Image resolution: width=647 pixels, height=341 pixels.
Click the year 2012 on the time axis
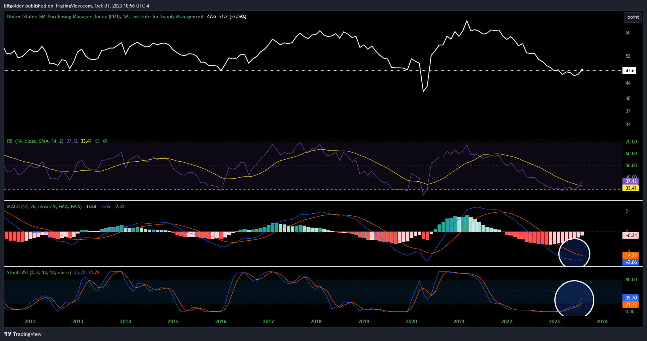(30, 322)
